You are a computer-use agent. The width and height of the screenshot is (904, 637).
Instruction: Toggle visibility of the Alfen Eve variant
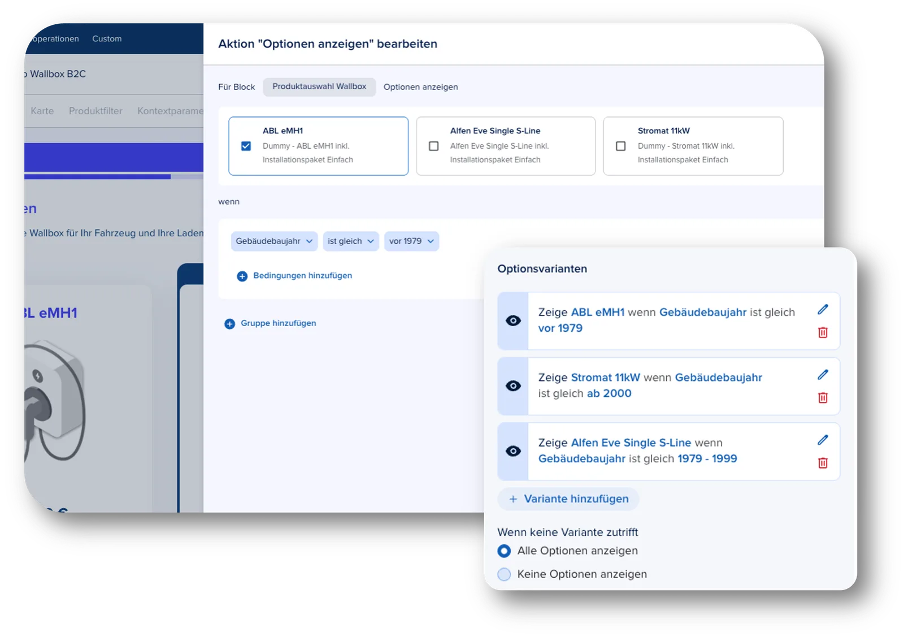coord(513,451)
